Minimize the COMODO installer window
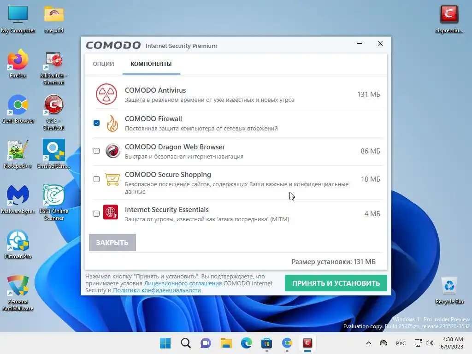472x354 pixels. (360, 44)
